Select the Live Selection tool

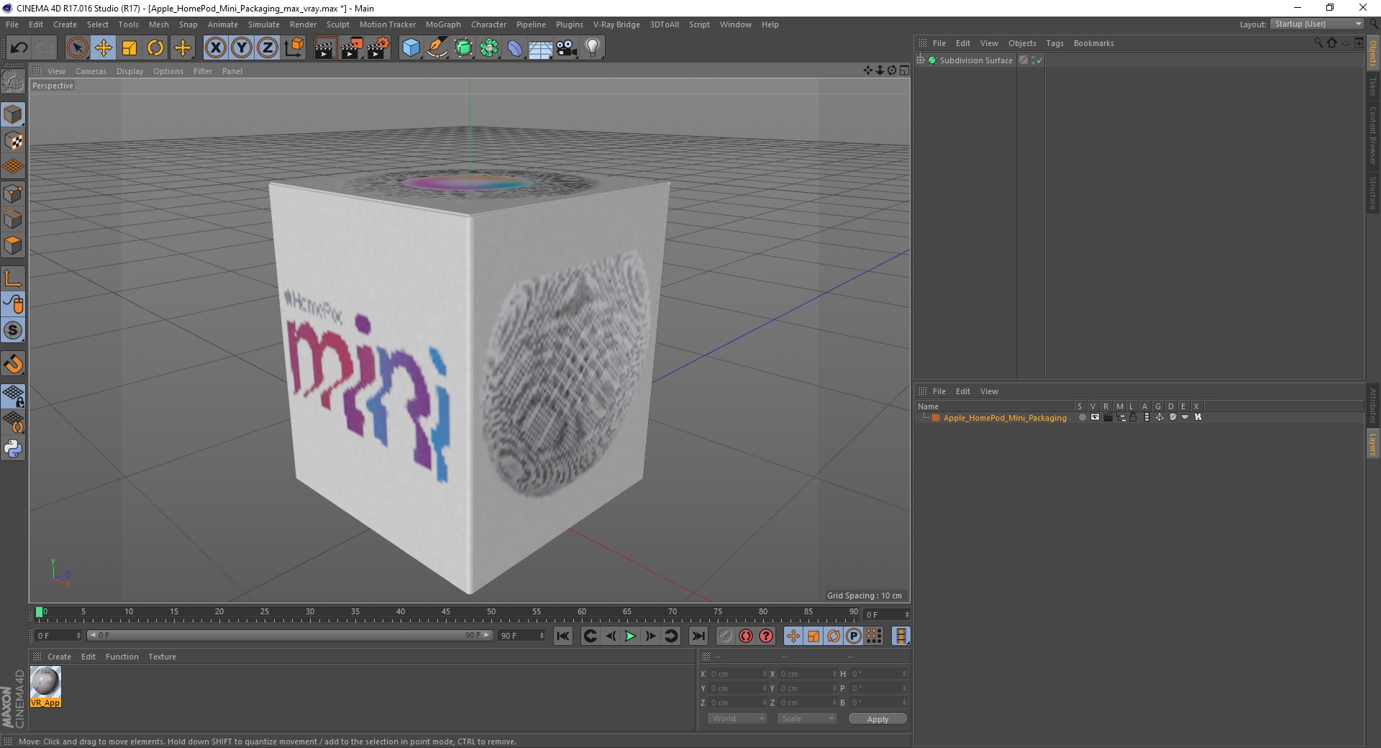77,48
